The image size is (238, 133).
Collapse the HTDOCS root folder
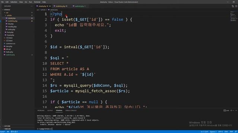click(7, 10)
